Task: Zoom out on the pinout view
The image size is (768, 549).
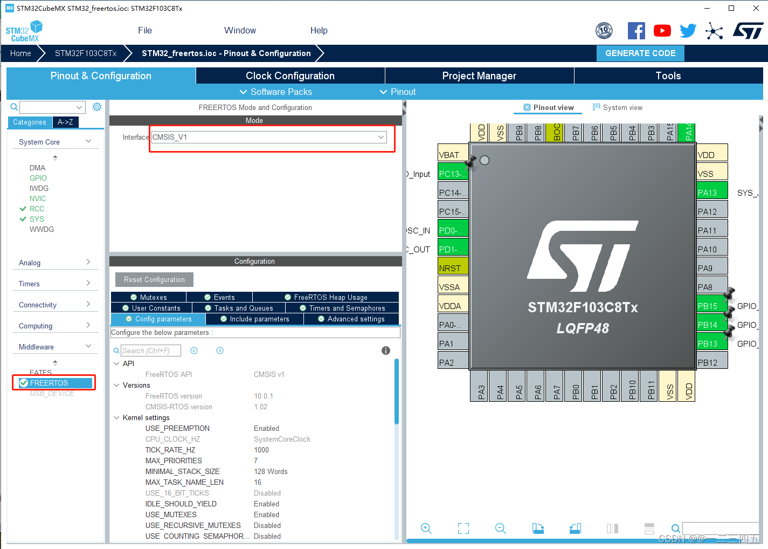Action: pyautogui.click(x=501, y=529)
